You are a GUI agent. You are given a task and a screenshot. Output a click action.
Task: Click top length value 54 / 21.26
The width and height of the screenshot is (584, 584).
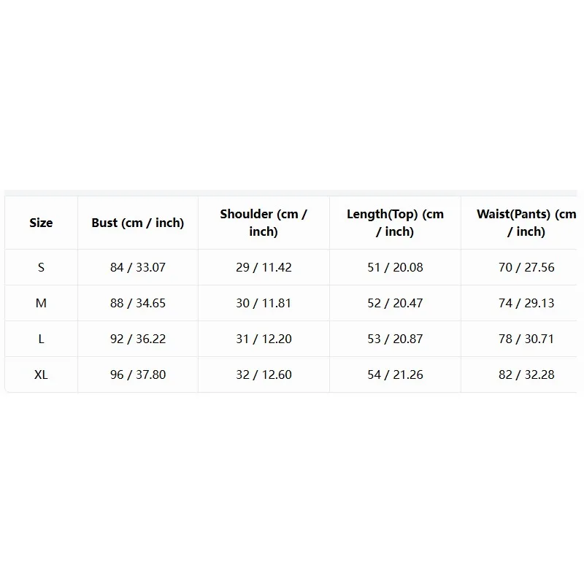coord(395,374)
